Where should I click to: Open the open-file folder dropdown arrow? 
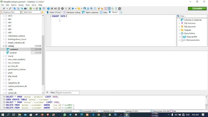(82, 8)
